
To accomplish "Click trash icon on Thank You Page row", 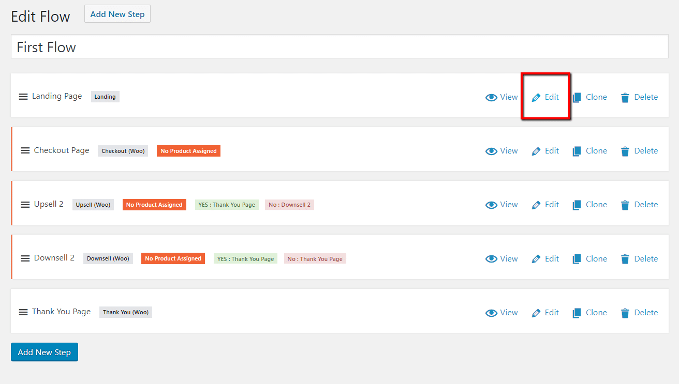I will [x=625, y=313].
